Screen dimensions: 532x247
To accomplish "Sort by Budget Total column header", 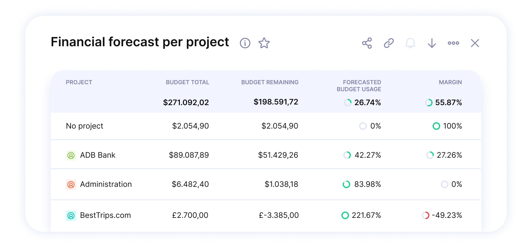I will click(x=187, y=82).
